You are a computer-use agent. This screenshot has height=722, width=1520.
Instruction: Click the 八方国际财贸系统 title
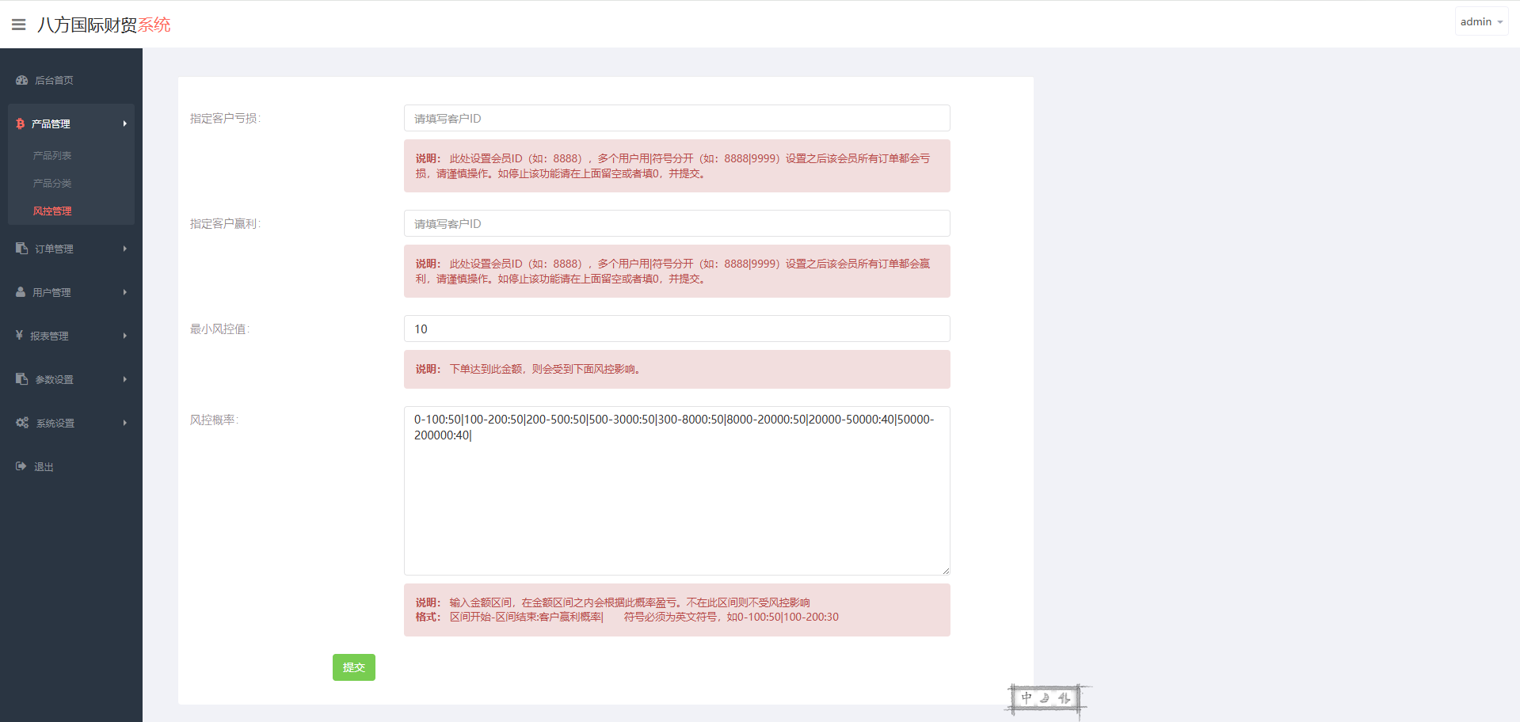pos(104,25)
